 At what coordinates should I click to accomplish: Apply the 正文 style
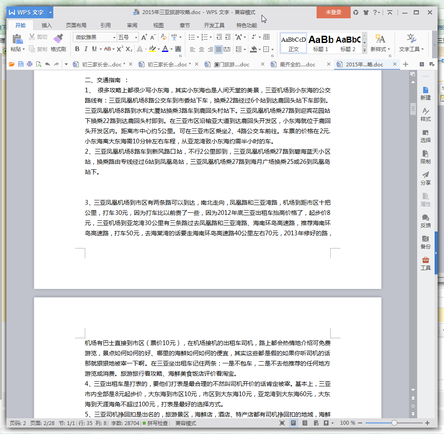coord(293,43)
